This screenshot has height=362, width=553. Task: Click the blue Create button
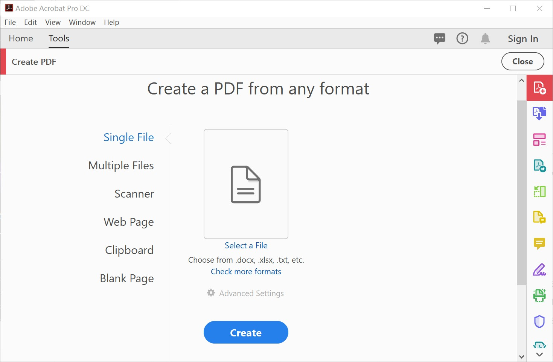pyautogui.click(x=246, y=332)
